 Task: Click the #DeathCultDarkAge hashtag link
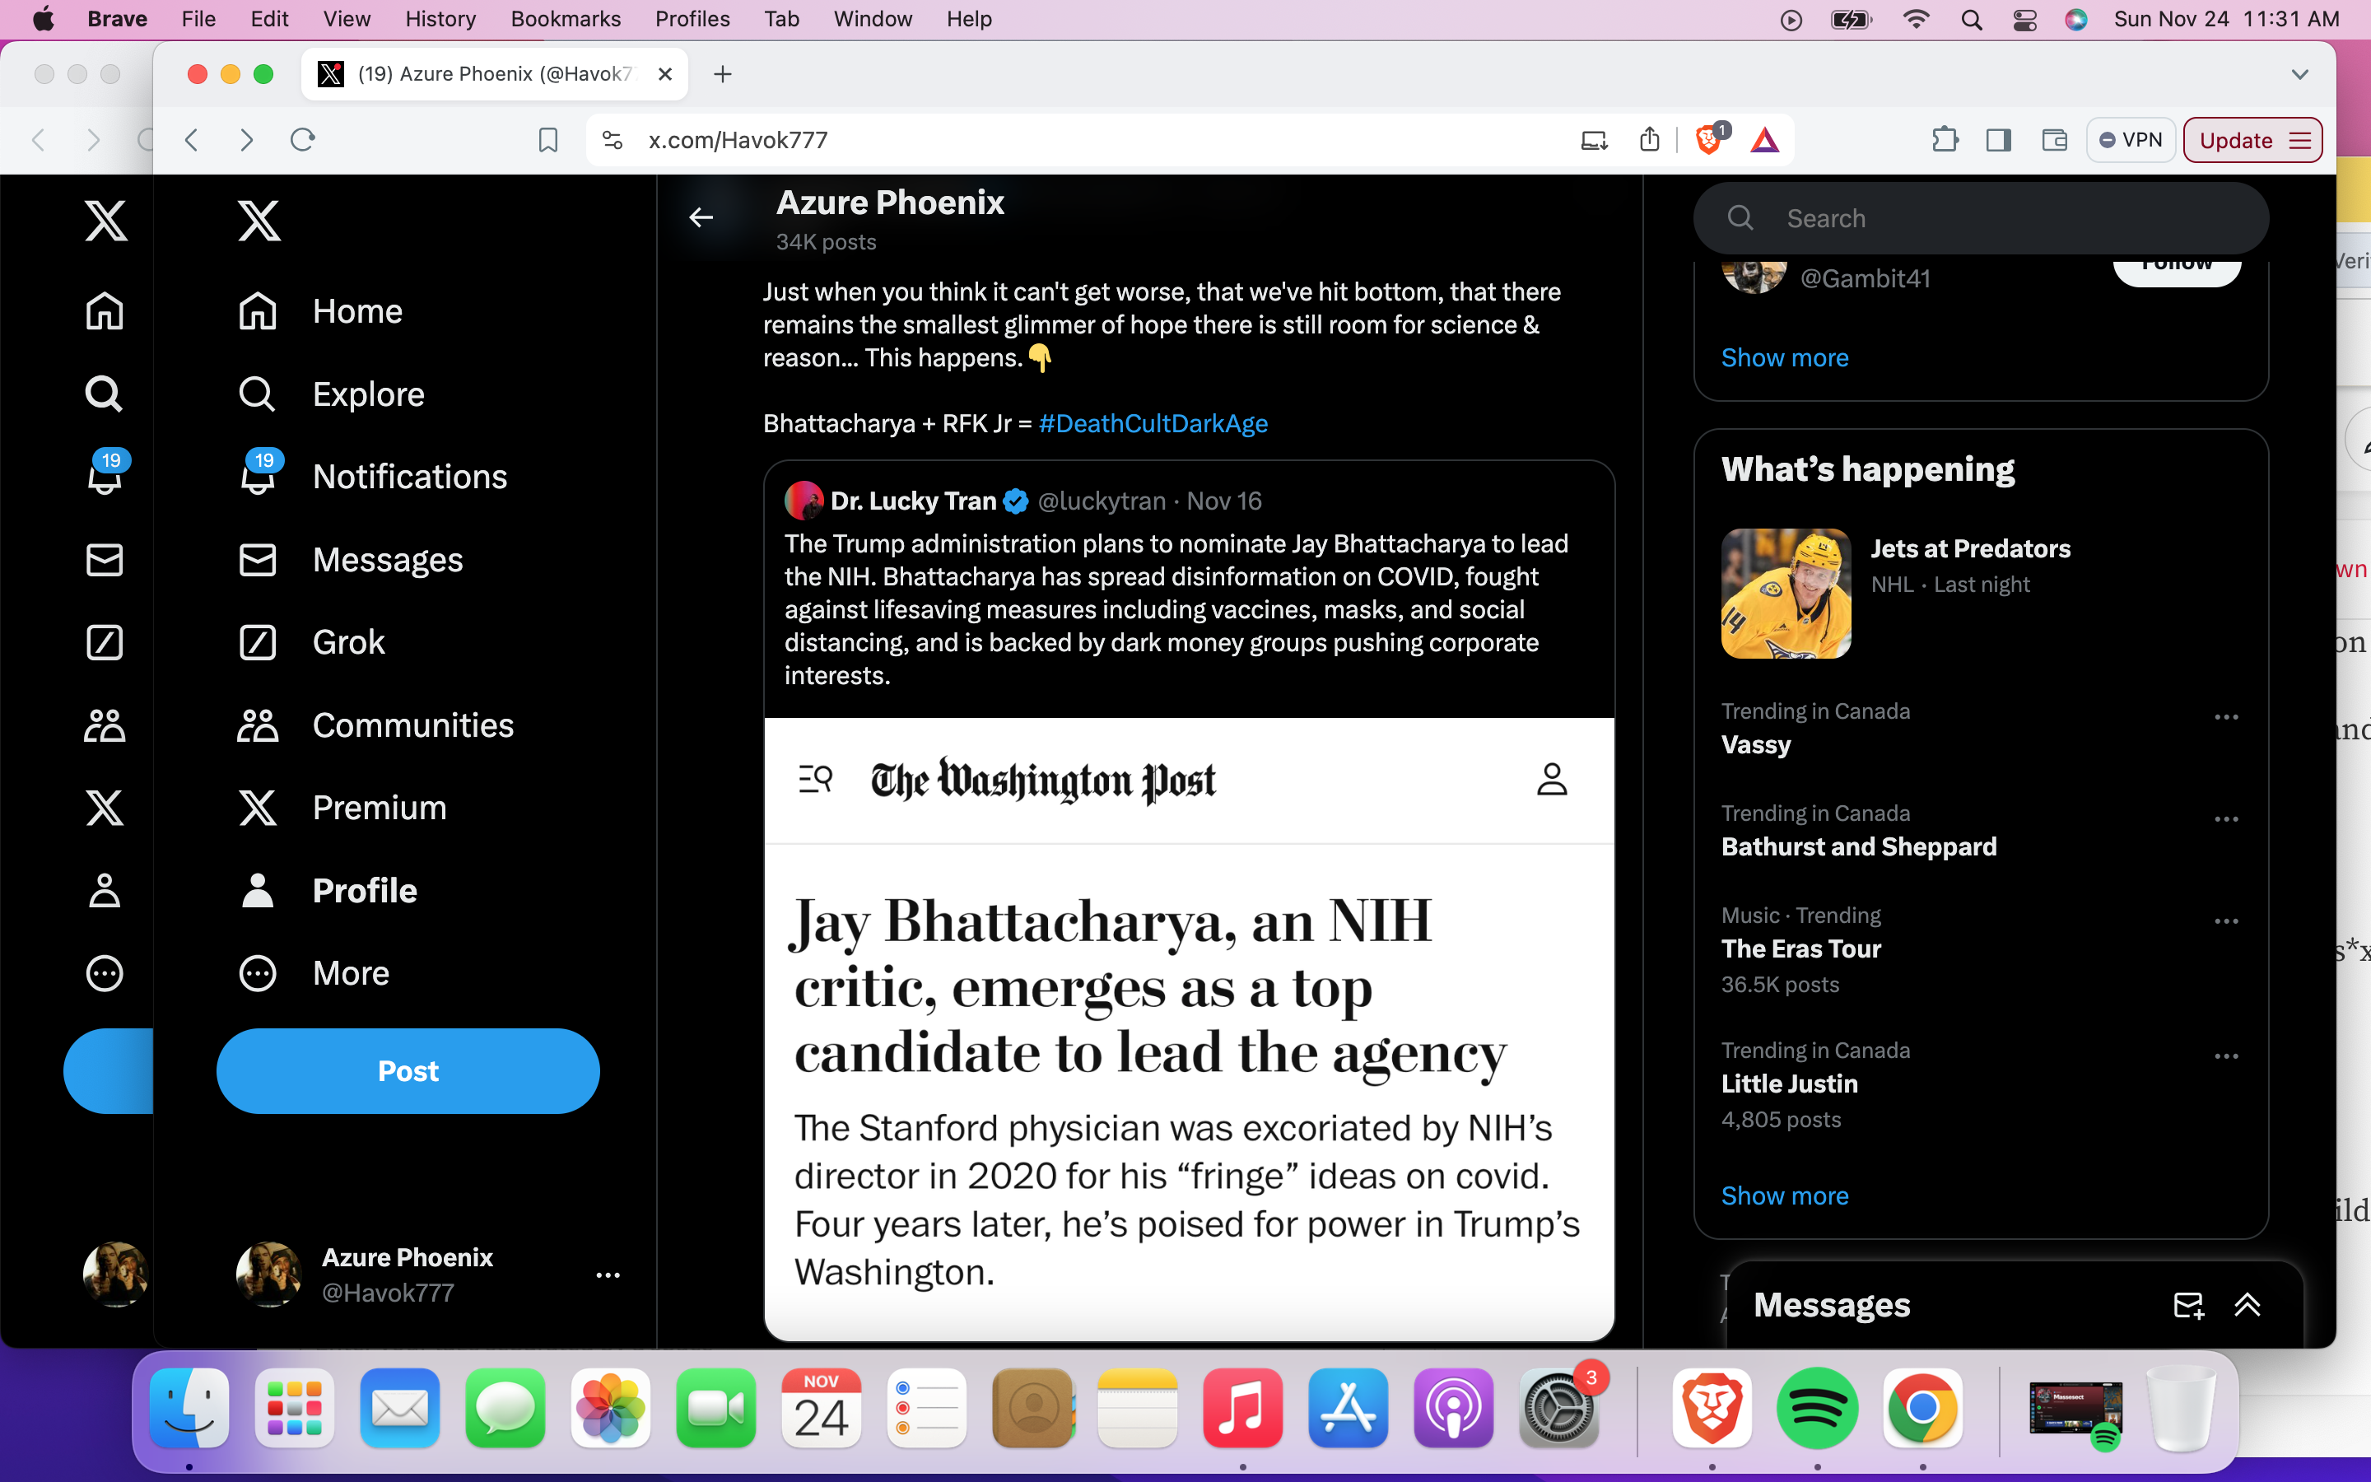[x=1153, y=423]
